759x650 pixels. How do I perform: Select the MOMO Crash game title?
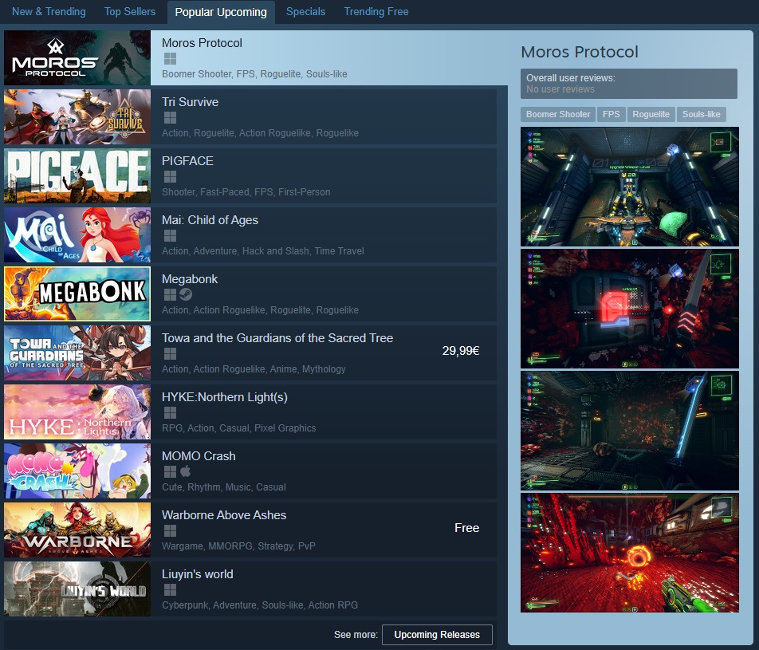click(199, 456)
